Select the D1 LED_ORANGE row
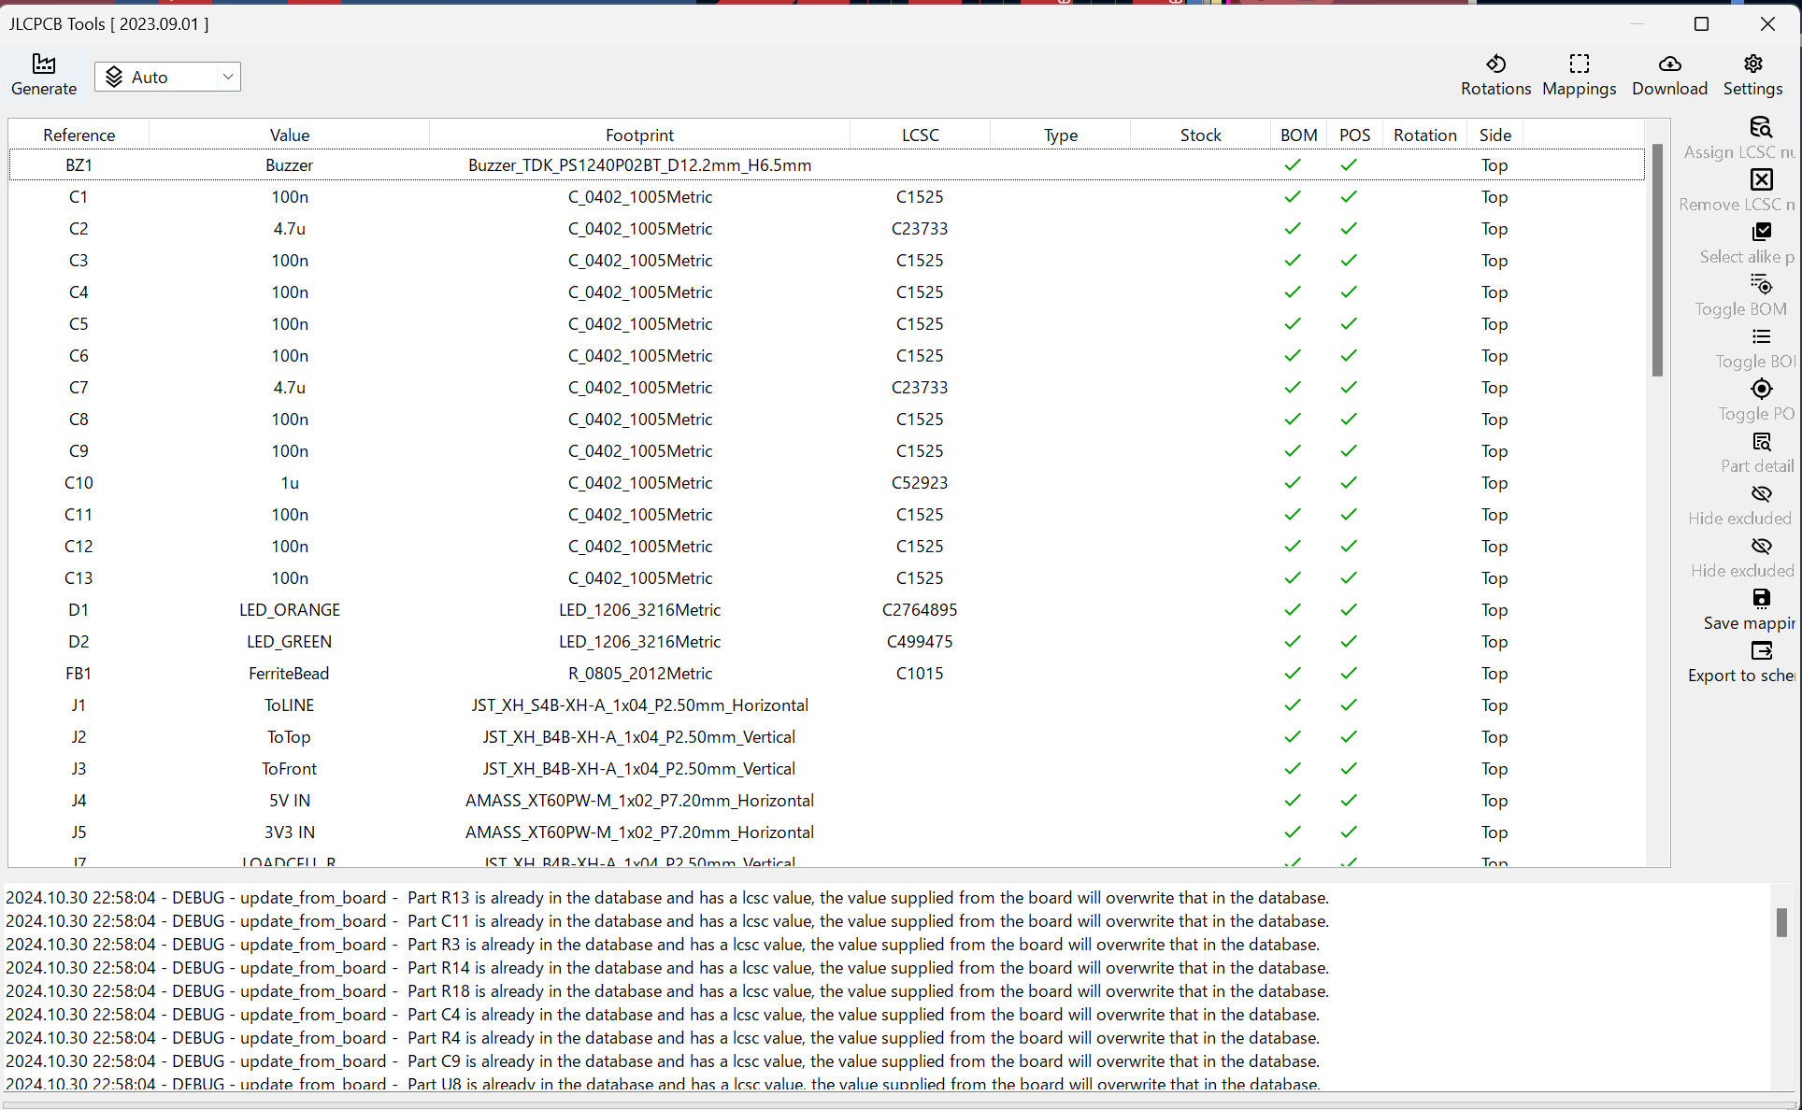1802x1110 pixels. [290, 610]
